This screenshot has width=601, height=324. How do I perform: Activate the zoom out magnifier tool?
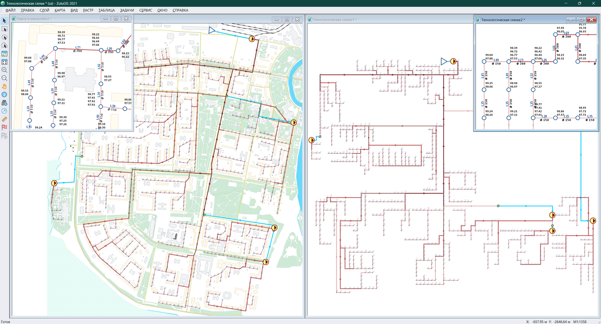pos(5,78)
